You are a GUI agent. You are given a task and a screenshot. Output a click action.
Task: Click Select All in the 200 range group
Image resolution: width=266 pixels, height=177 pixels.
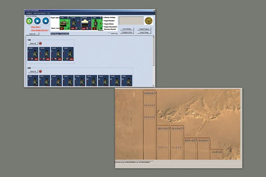[x=33, y=71]
